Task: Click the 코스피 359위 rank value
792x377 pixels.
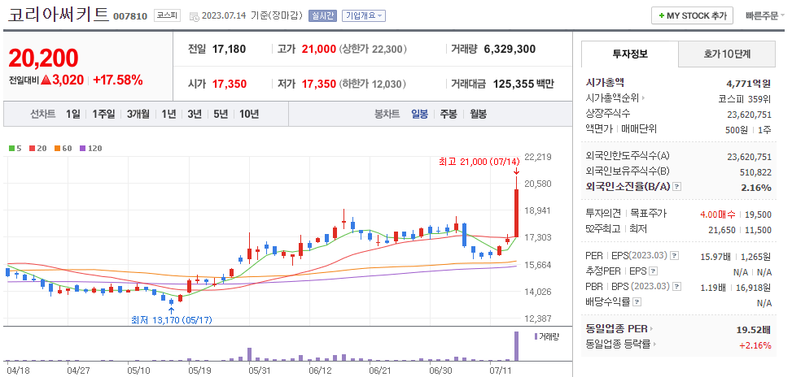Action: click(745, 99)
